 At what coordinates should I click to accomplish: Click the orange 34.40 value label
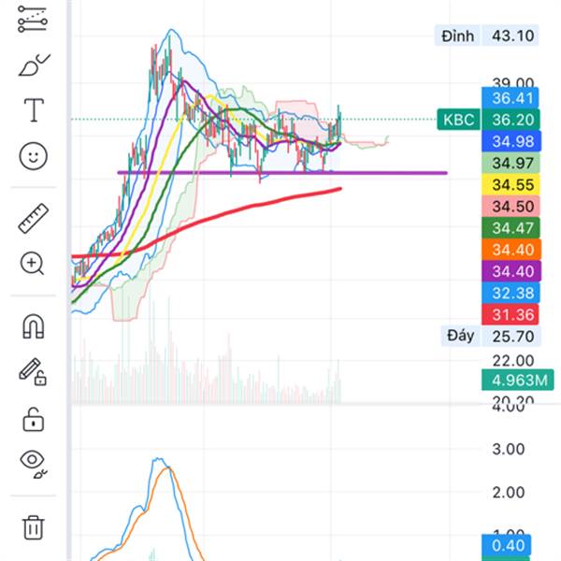coord(511,250)
